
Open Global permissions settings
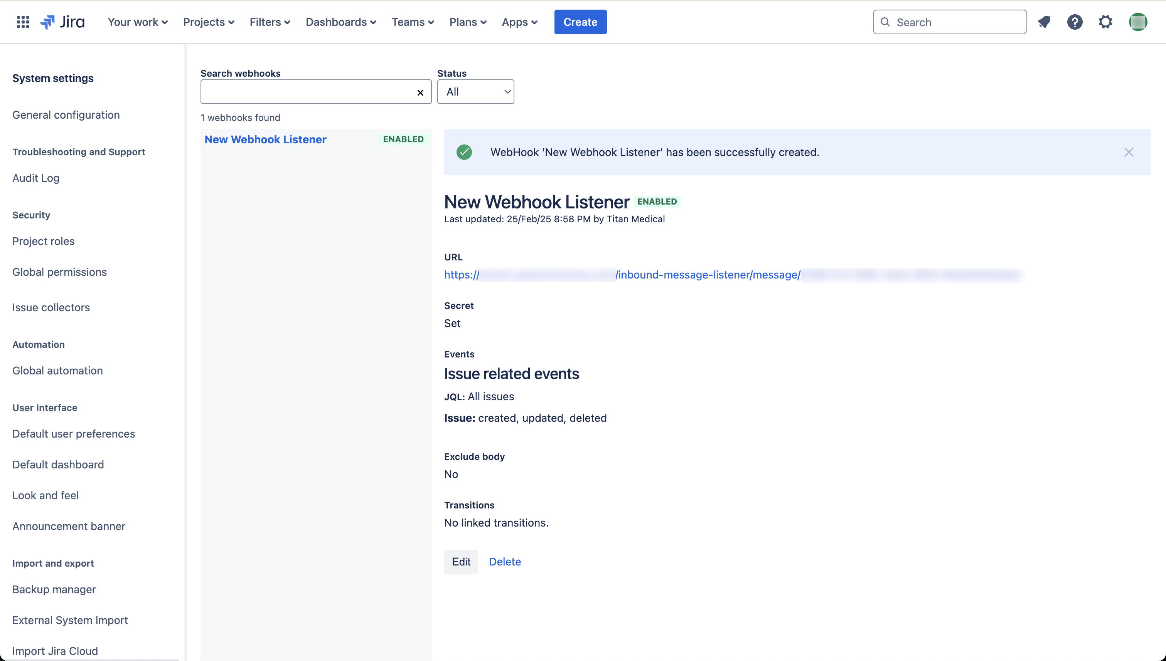(59, 272)
